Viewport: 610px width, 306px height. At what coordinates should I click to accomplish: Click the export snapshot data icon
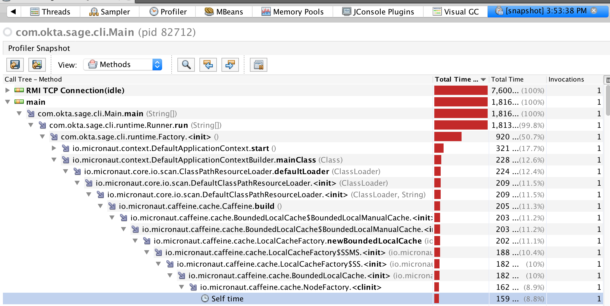pos(15,65)
